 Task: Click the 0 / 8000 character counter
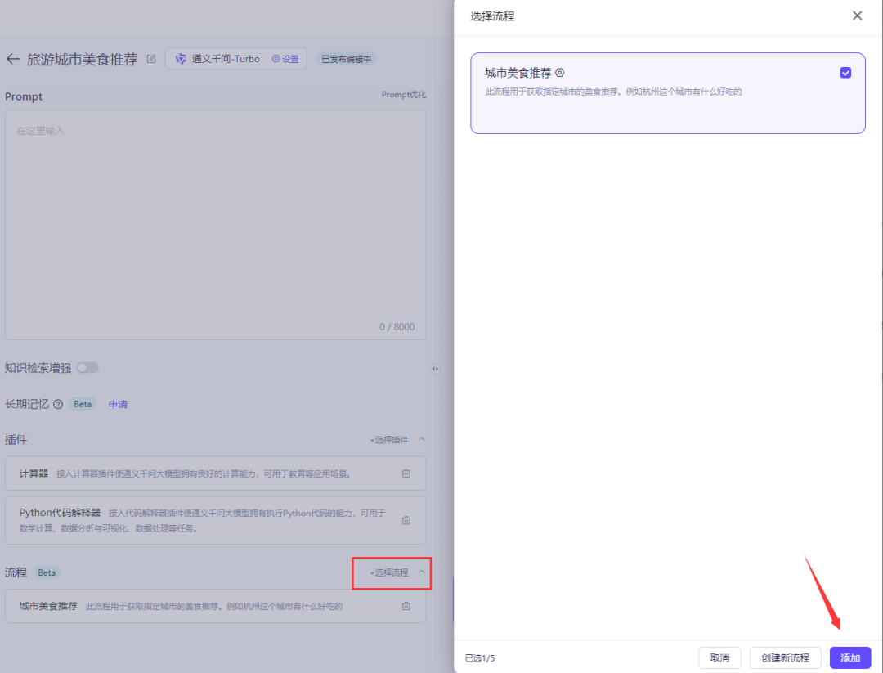tap(397, 327)
